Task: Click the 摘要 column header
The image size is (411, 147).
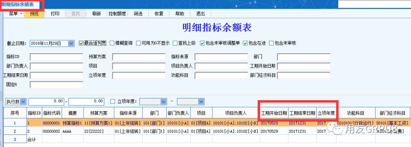Action: [73, 113]
